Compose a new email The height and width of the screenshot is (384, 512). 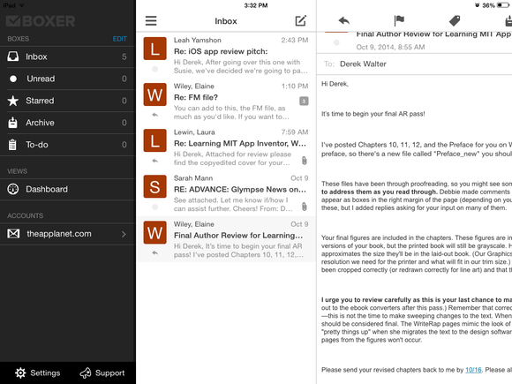301,20
